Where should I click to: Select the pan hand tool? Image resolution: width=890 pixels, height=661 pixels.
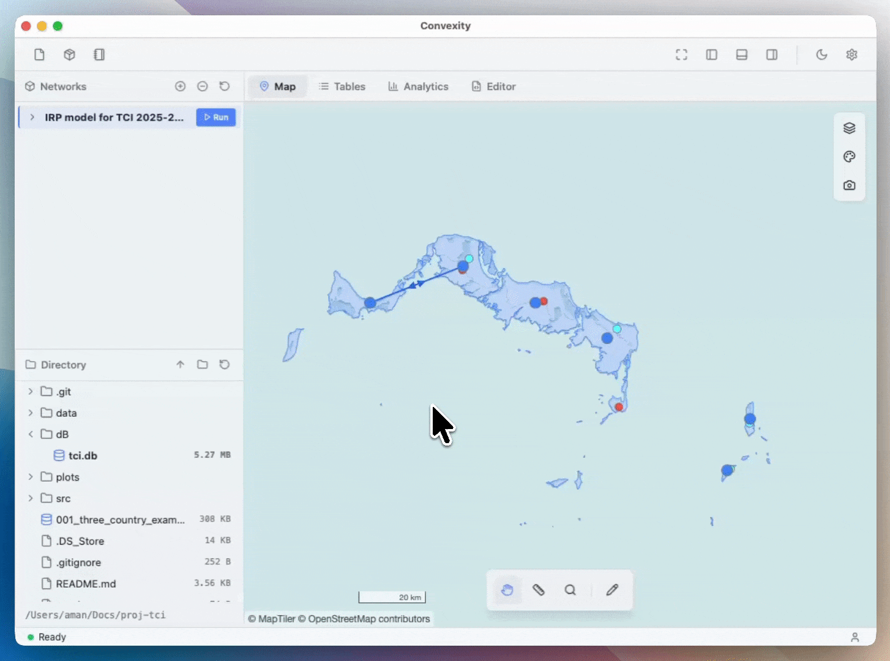point(507,590)
